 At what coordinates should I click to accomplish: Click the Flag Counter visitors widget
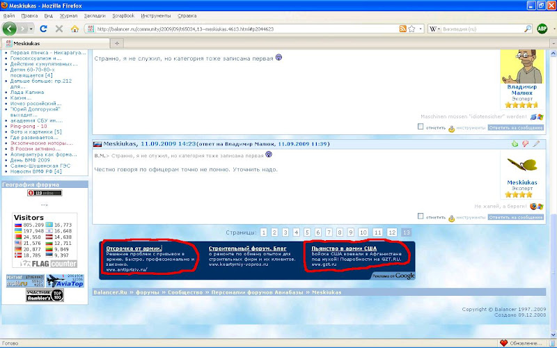point(45,240)
